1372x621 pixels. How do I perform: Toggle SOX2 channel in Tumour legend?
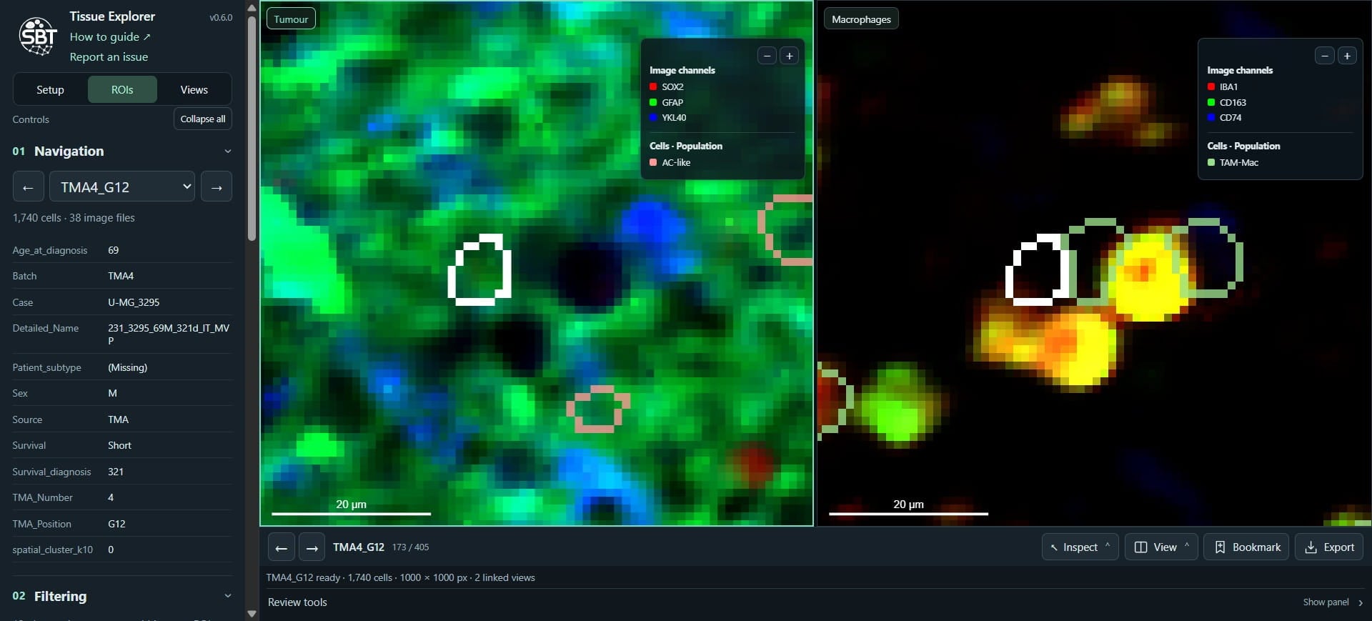tap(666, 86)
